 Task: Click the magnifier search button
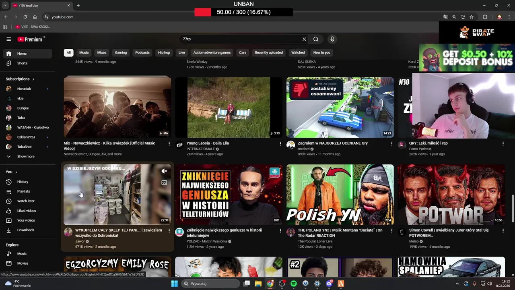pyautogui.click(x=316, y=39)
